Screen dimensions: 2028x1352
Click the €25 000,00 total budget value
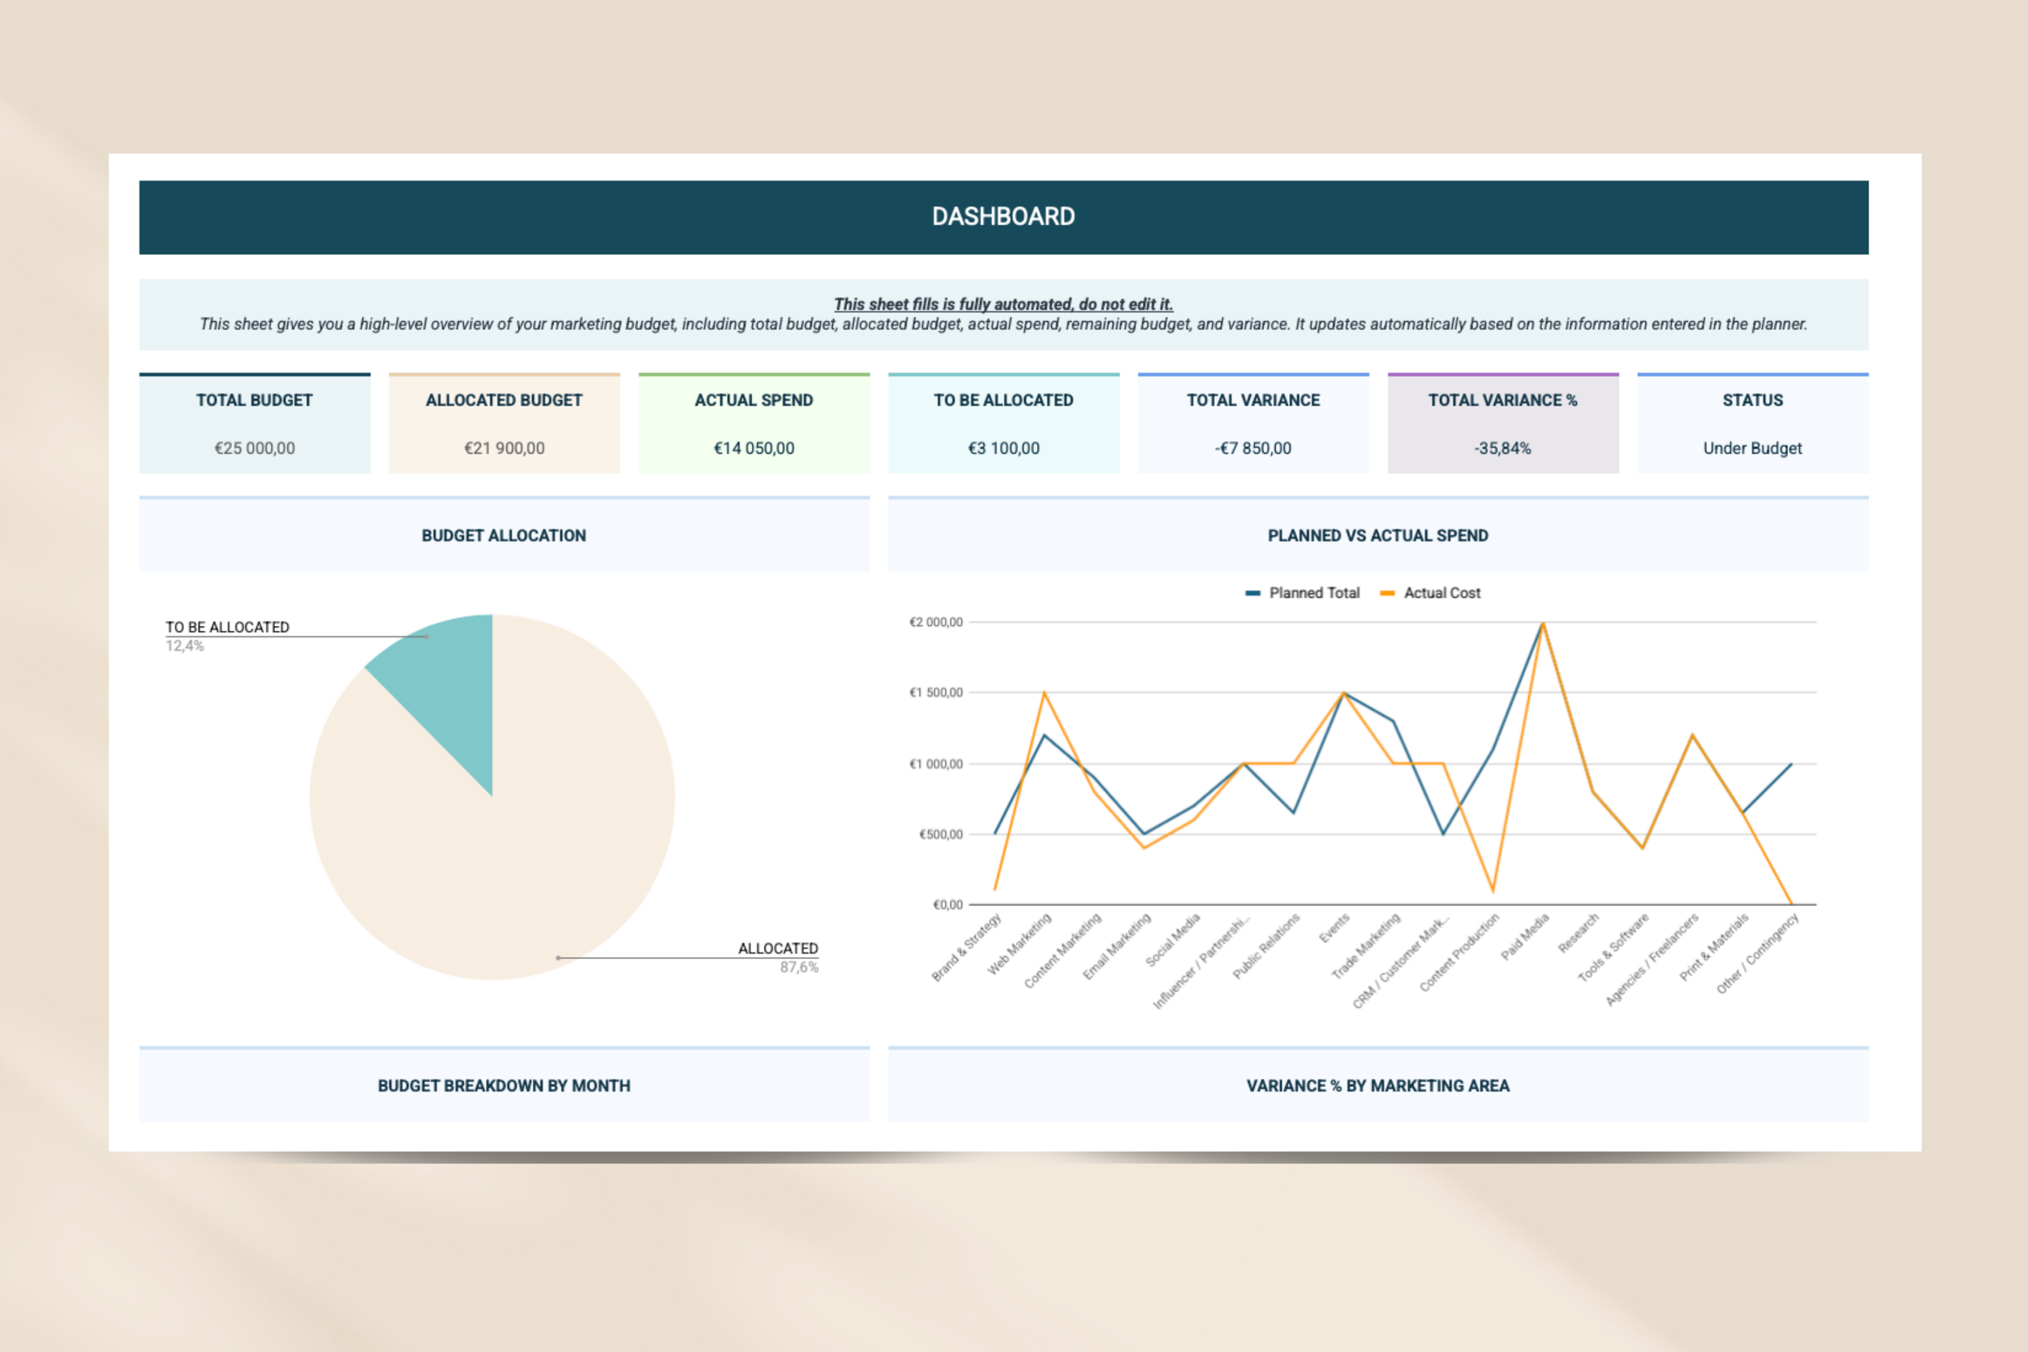tap(255, 449)
